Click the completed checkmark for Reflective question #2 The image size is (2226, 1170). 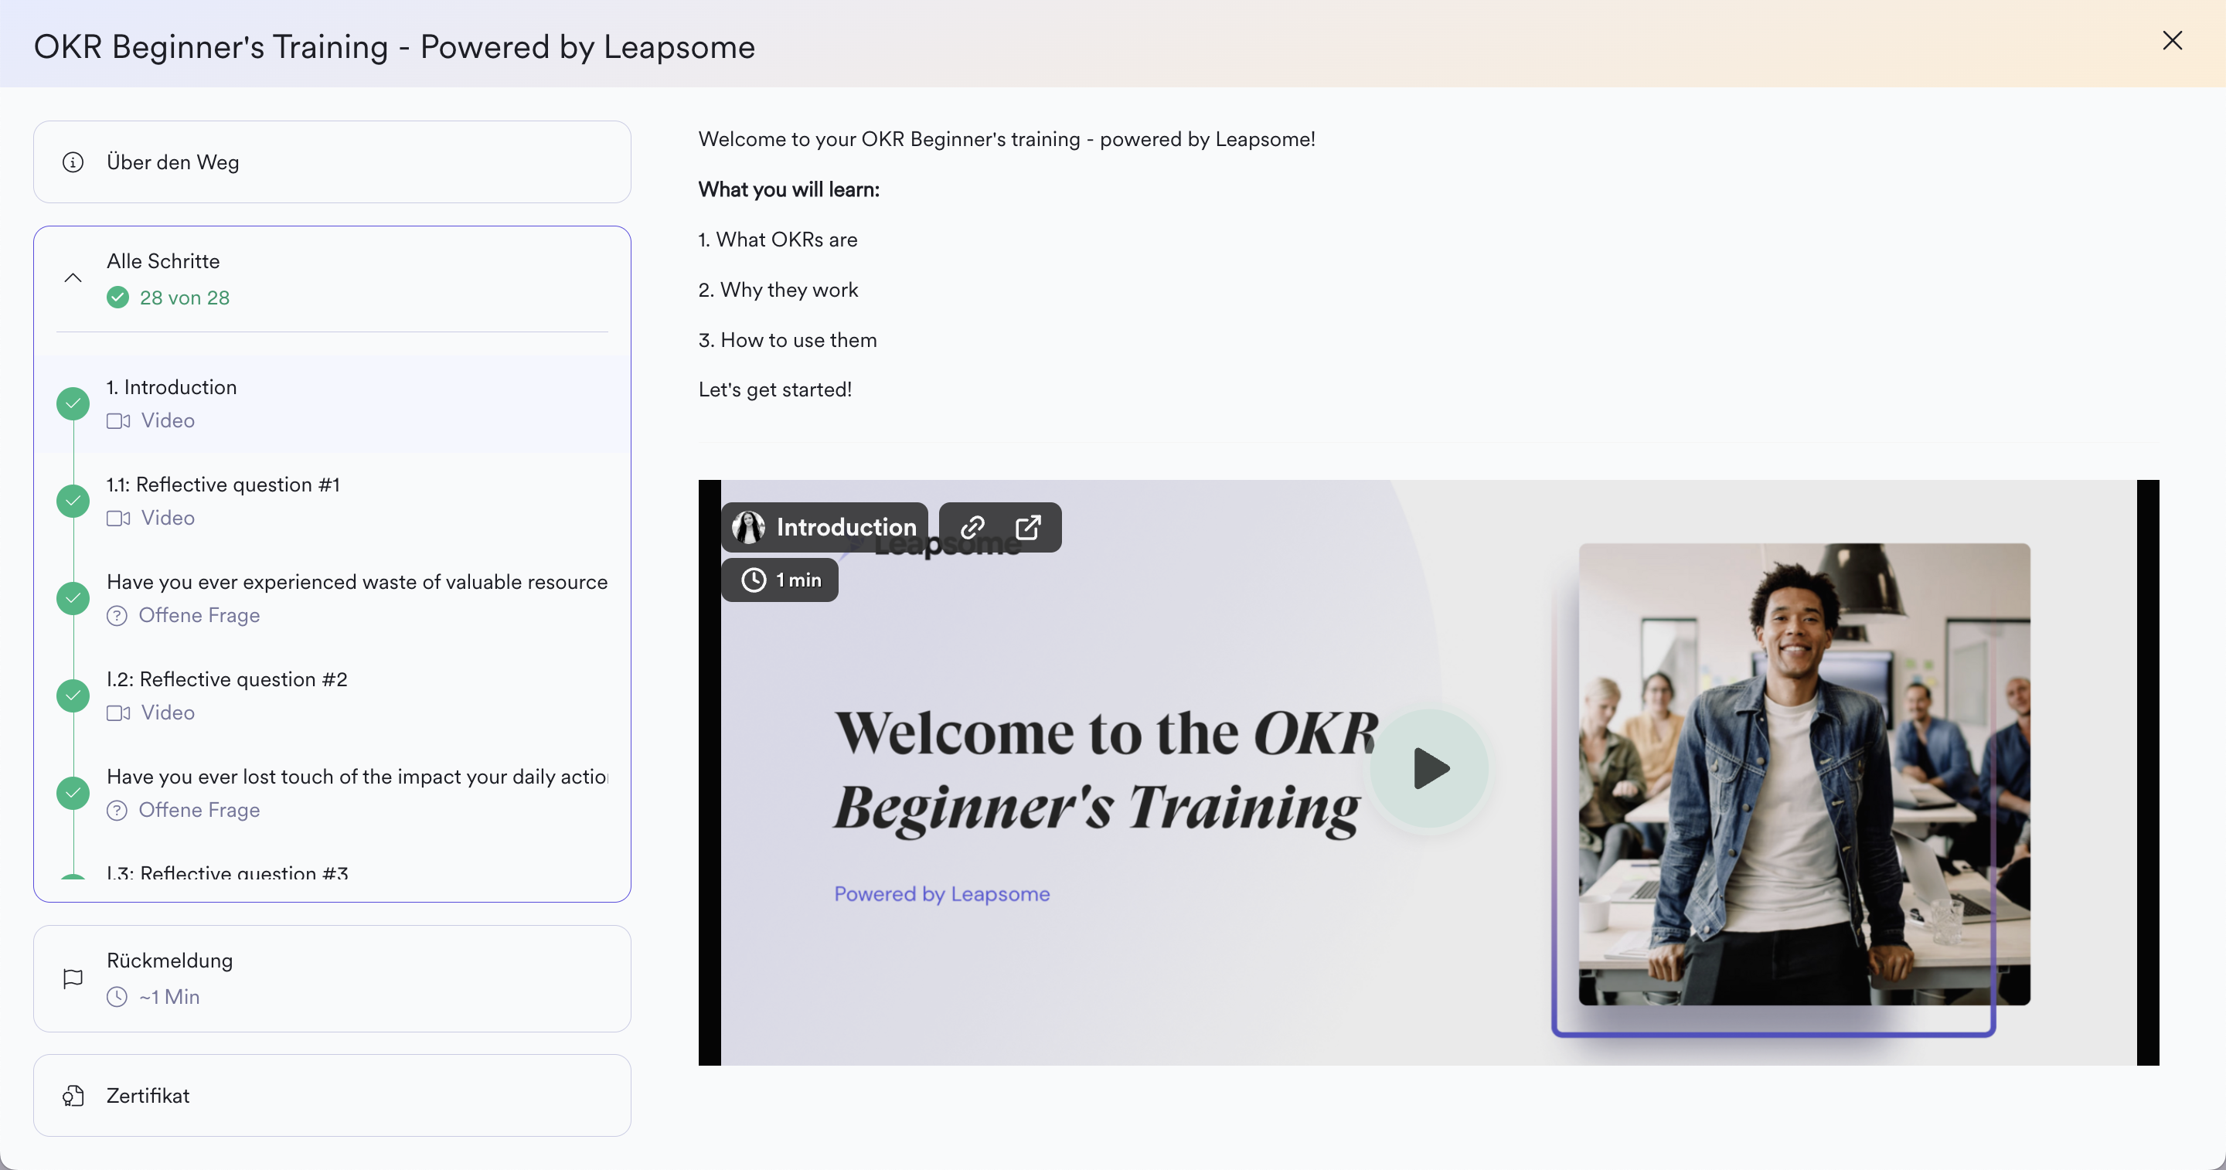(x=73, y=696)
